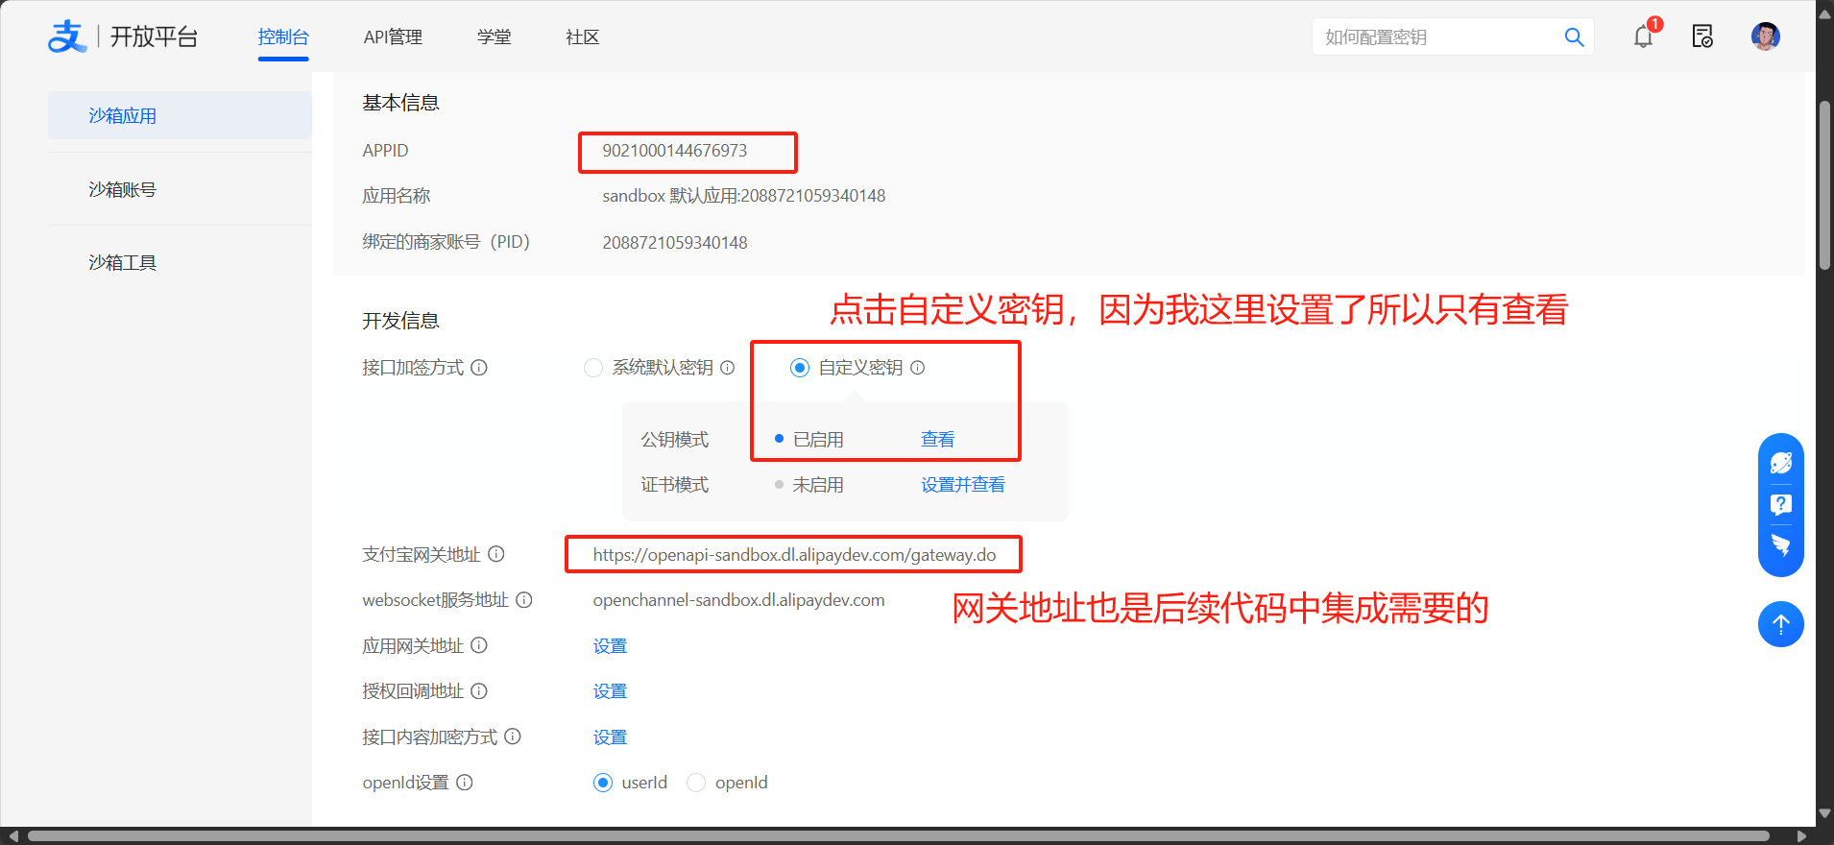Click the 开放平台 title text
Viewport: 1834px width, 845px height.
[154, 36]
